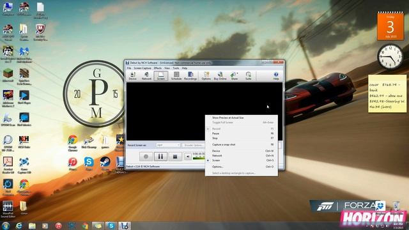
Task: Click the round Record button
Action: 146,157
